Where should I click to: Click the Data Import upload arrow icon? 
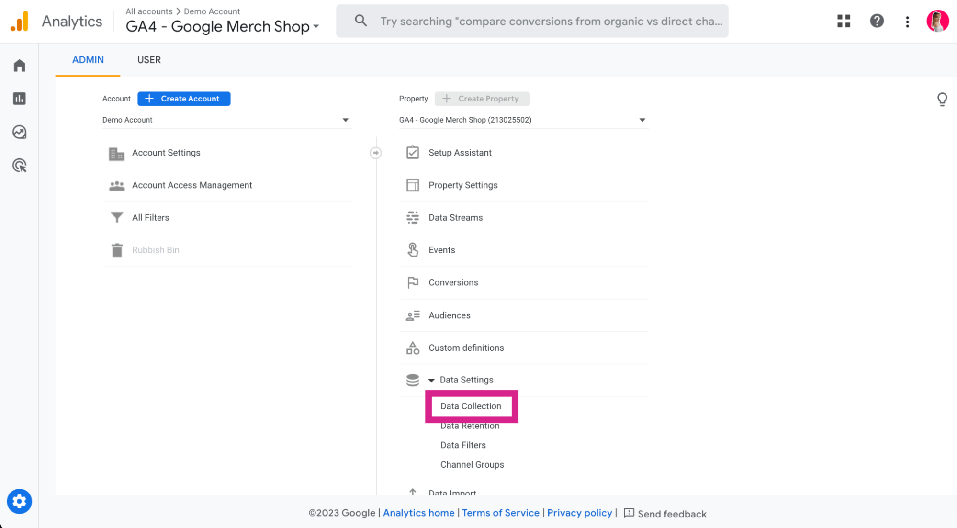coord(412,492)
